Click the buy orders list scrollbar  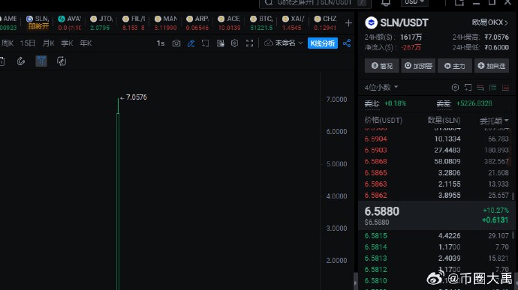513,235
